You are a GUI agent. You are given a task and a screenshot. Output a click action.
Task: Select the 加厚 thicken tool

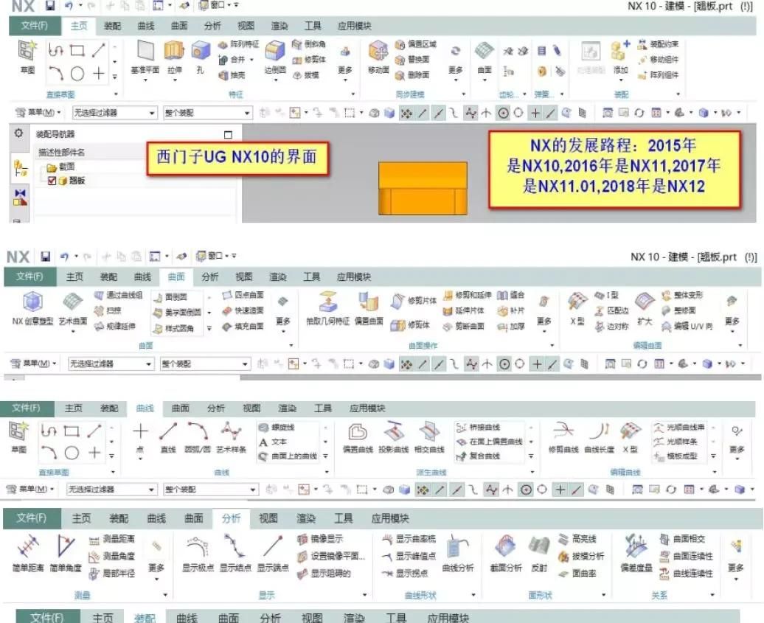click(510, 327)
